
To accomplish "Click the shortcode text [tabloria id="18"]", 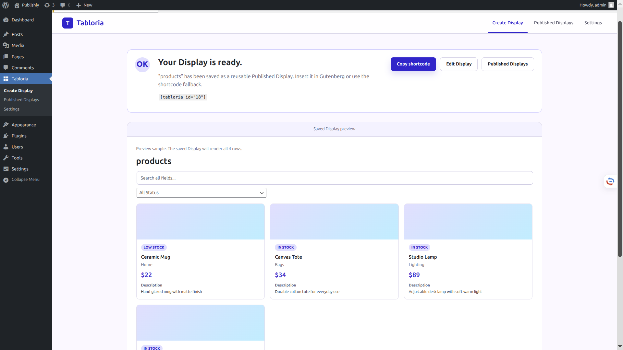I will point(183,97).
